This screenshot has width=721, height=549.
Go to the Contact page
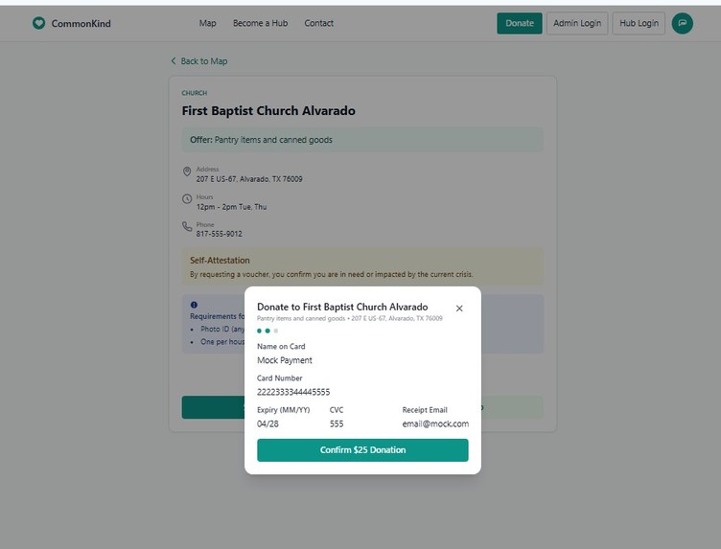tap(318, 23)
